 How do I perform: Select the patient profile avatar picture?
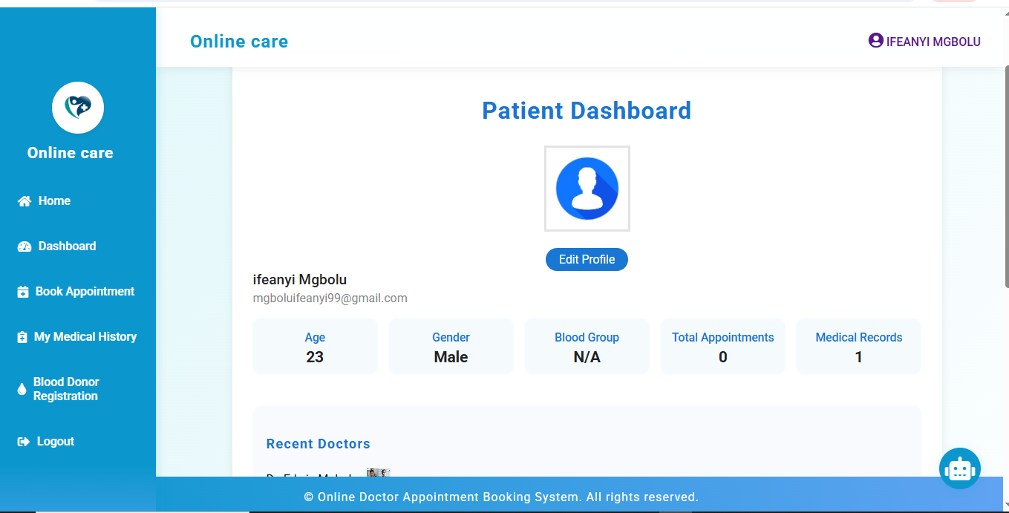tap(587, 189)
